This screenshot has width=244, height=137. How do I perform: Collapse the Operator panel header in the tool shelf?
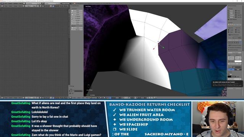pyautogui.click(x=72, y=86)
